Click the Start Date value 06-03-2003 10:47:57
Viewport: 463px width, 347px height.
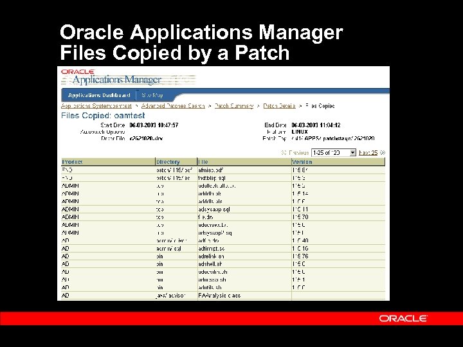[x=154, y=125]
